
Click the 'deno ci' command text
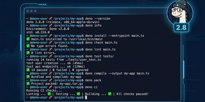coord(91,87)
